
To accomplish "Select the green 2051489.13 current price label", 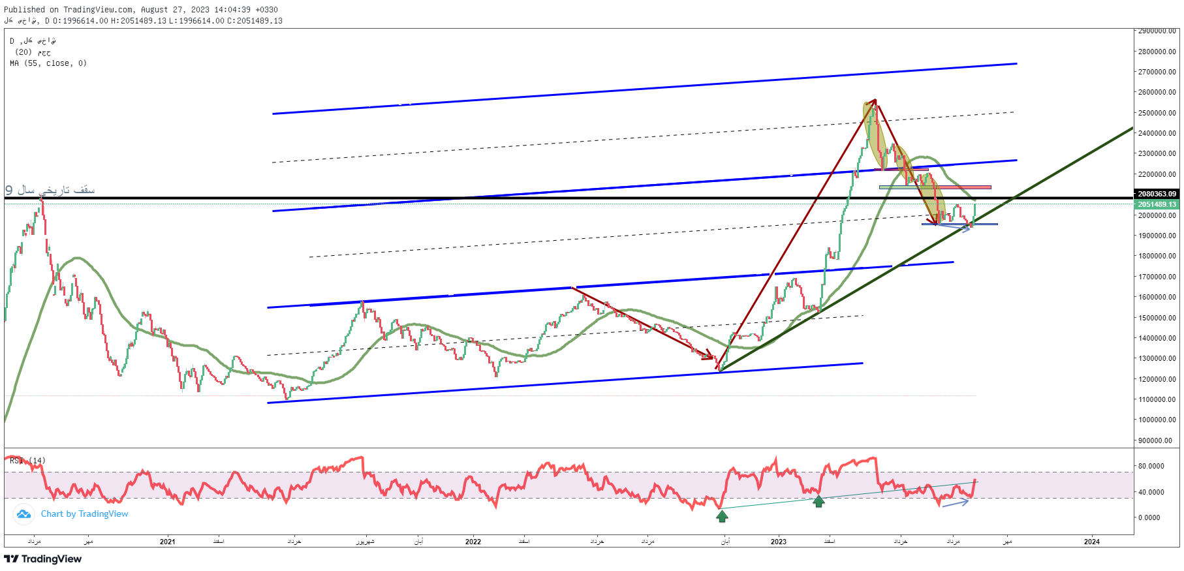I will point(1157,204).
